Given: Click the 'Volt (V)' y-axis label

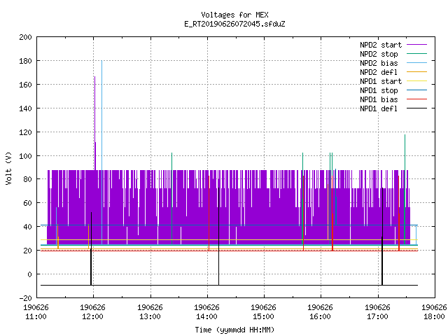Looking at the screenshot, I should [8, 169].
